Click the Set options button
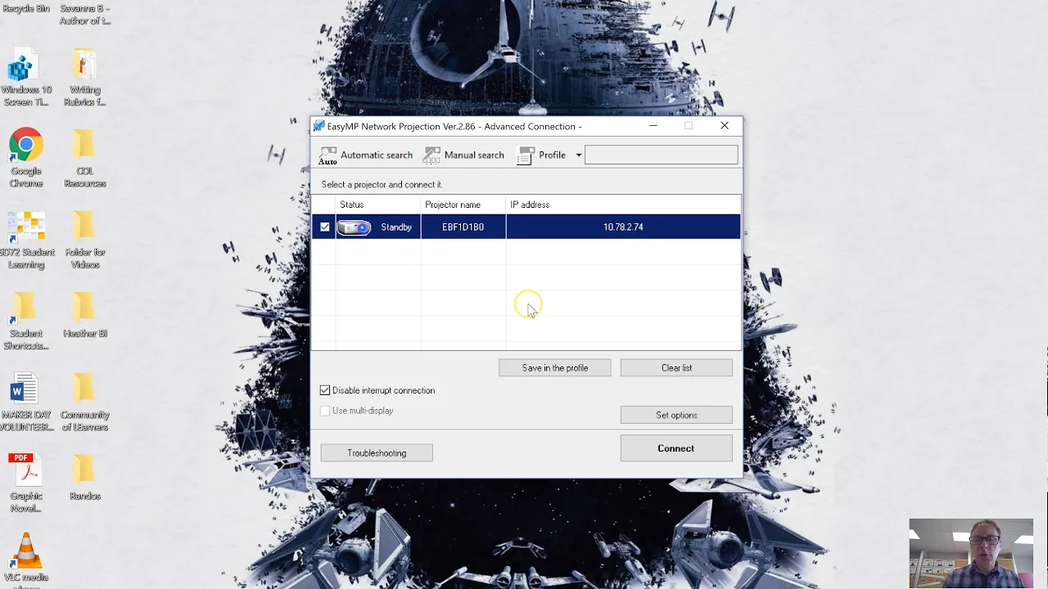Screen dimensions: 1048x589 [x=676, y=416]
